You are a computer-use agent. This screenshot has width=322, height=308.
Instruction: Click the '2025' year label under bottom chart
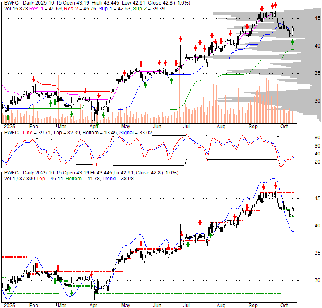point(9,306)
